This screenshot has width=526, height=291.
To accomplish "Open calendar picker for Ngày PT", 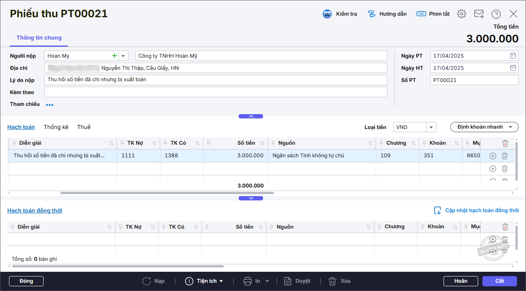I will pyautogui.click(x=513, y=56).
